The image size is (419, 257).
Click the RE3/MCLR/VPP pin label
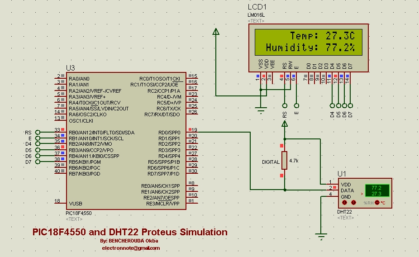(163, 204)
